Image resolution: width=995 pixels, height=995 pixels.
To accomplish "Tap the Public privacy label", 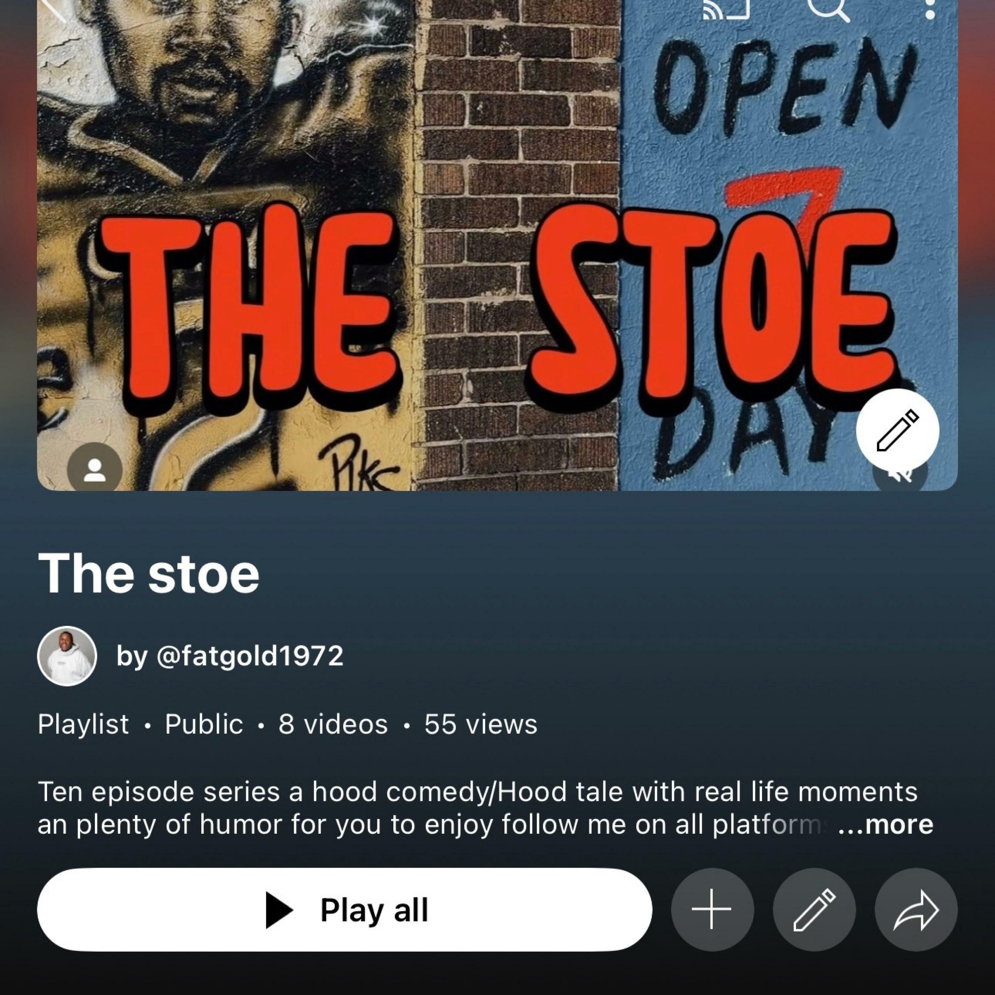I will (203, 724).
